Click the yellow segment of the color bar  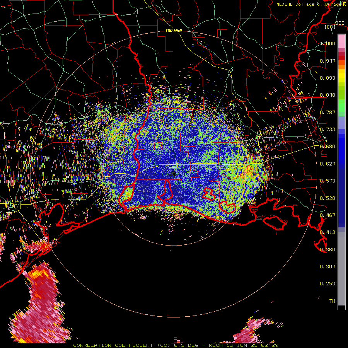click(341, 76)
